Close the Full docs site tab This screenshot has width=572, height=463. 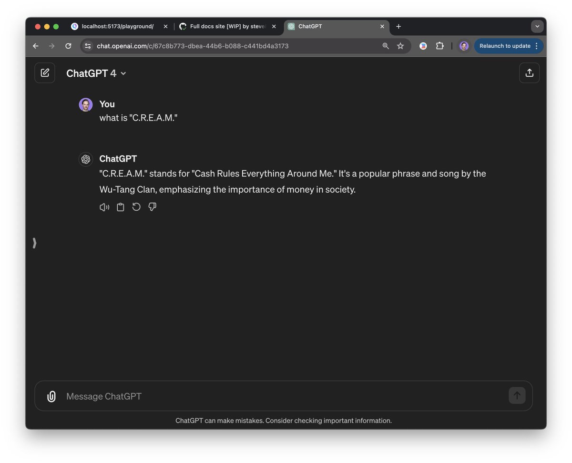[274, 27]
